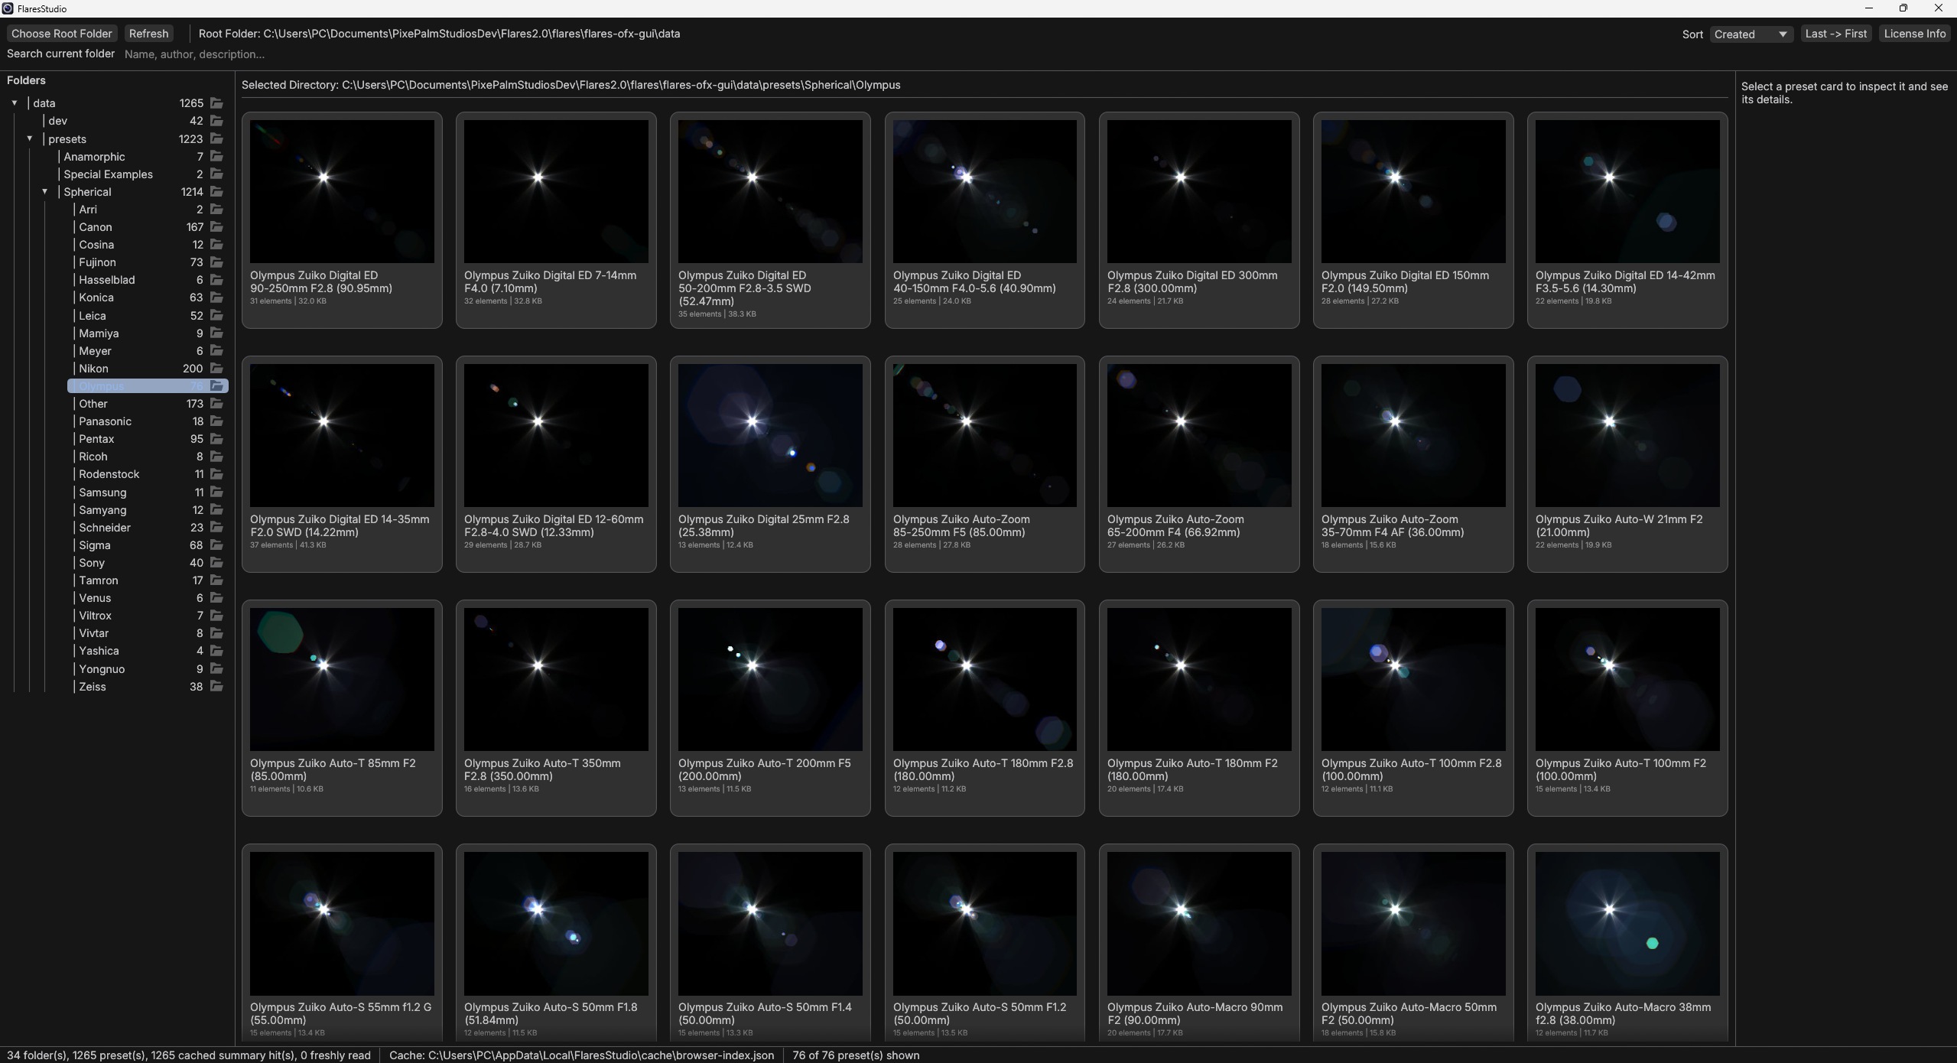Select Zuiko Digital ED 90-250mm F2.8 preset
This screenshot has width=1957, height=1063.
click(x=342, y=220)
